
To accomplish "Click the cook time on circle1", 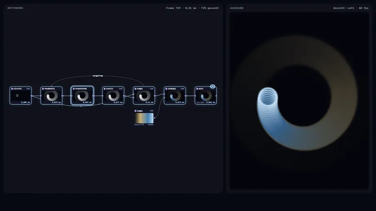I will click(26, 102).
